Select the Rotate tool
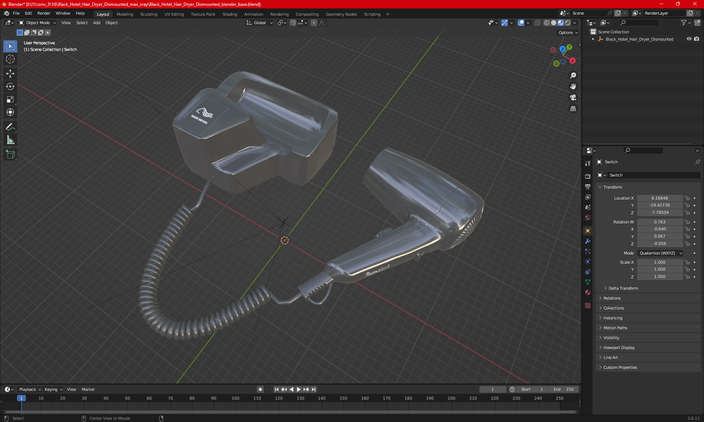The height and width of the screenshot is (422, 704). 10,86
